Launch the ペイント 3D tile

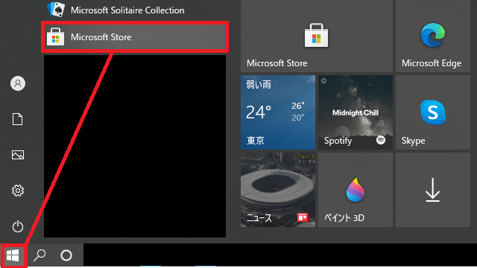tap(356, 190)
